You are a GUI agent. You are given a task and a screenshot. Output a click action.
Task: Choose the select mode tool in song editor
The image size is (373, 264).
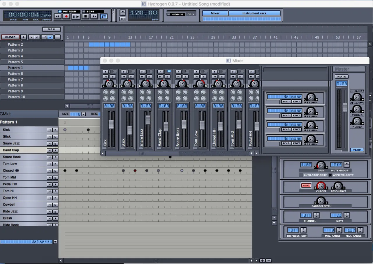pyautogui.click(x=44, y=37)
